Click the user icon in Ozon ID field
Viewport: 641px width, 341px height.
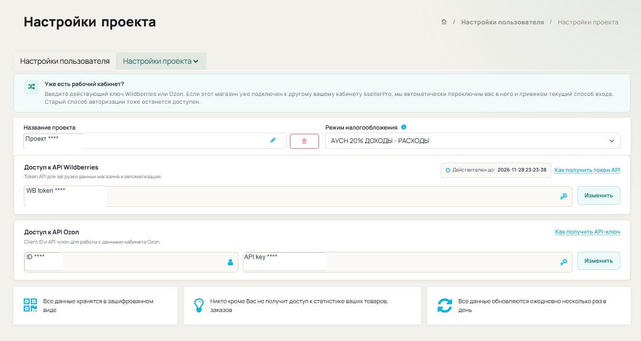pos(230,262)
